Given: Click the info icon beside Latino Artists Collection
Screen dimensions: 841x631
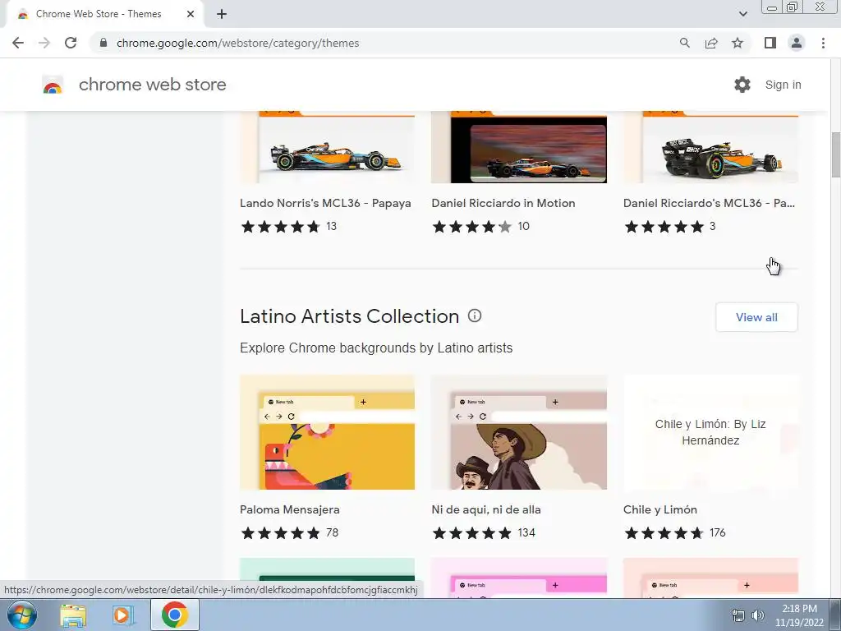Looking at the screenshot, I should coord(475,315).
